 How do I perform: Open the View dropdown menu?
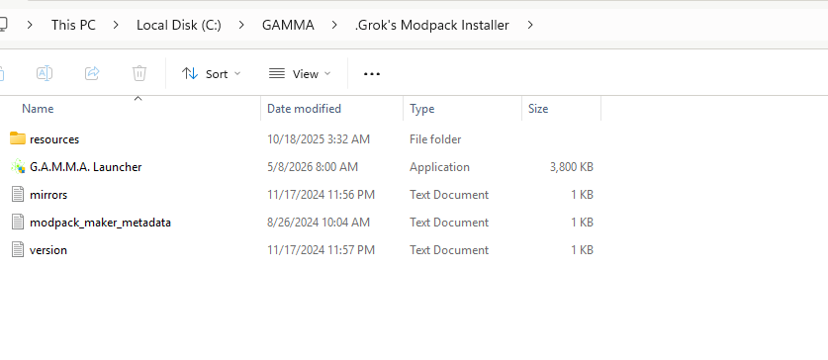coord(300,74)
